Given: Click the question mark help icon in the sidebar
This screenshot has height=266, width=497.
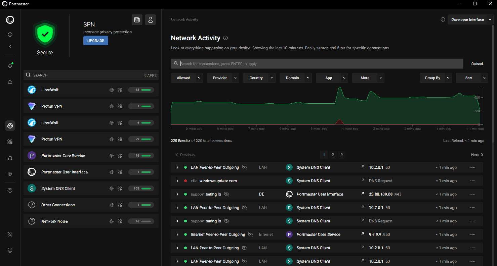Looking at the screenshot, I should click(x=10, y=191).
